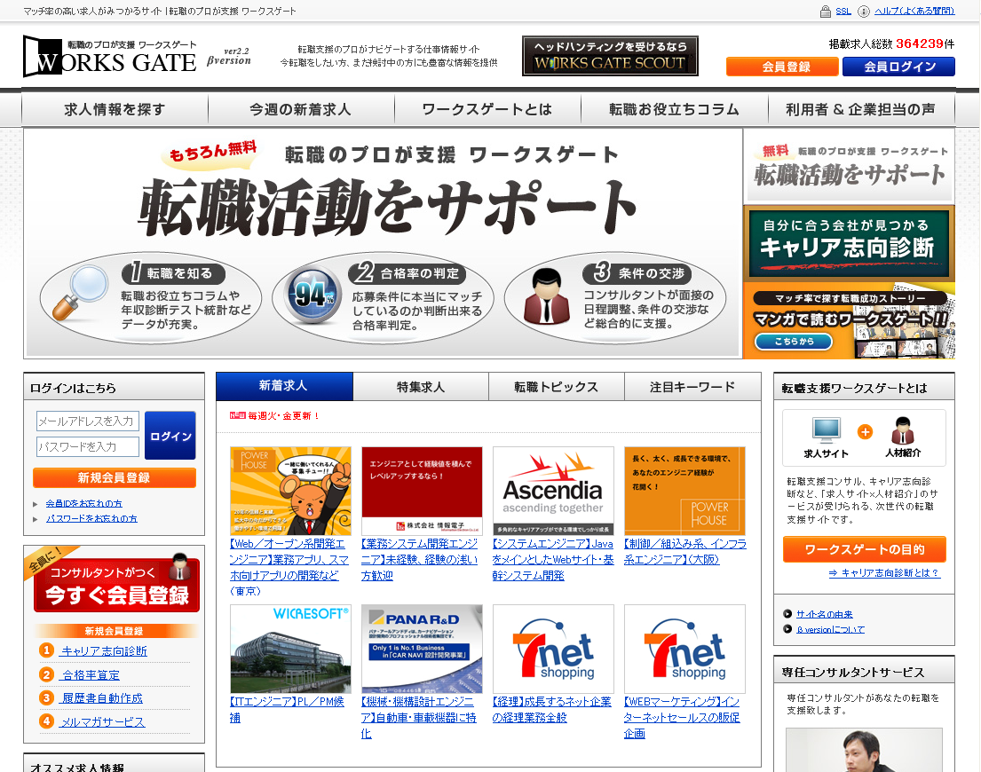Click the orange 会員登録 button in header

click(782, 67)
